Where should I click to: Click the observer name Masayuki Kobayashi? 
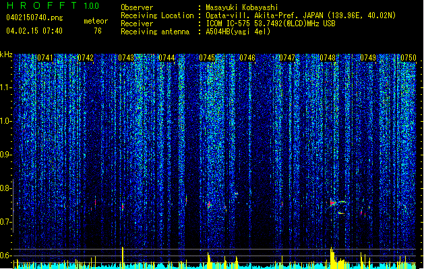(x=242, y=7)
